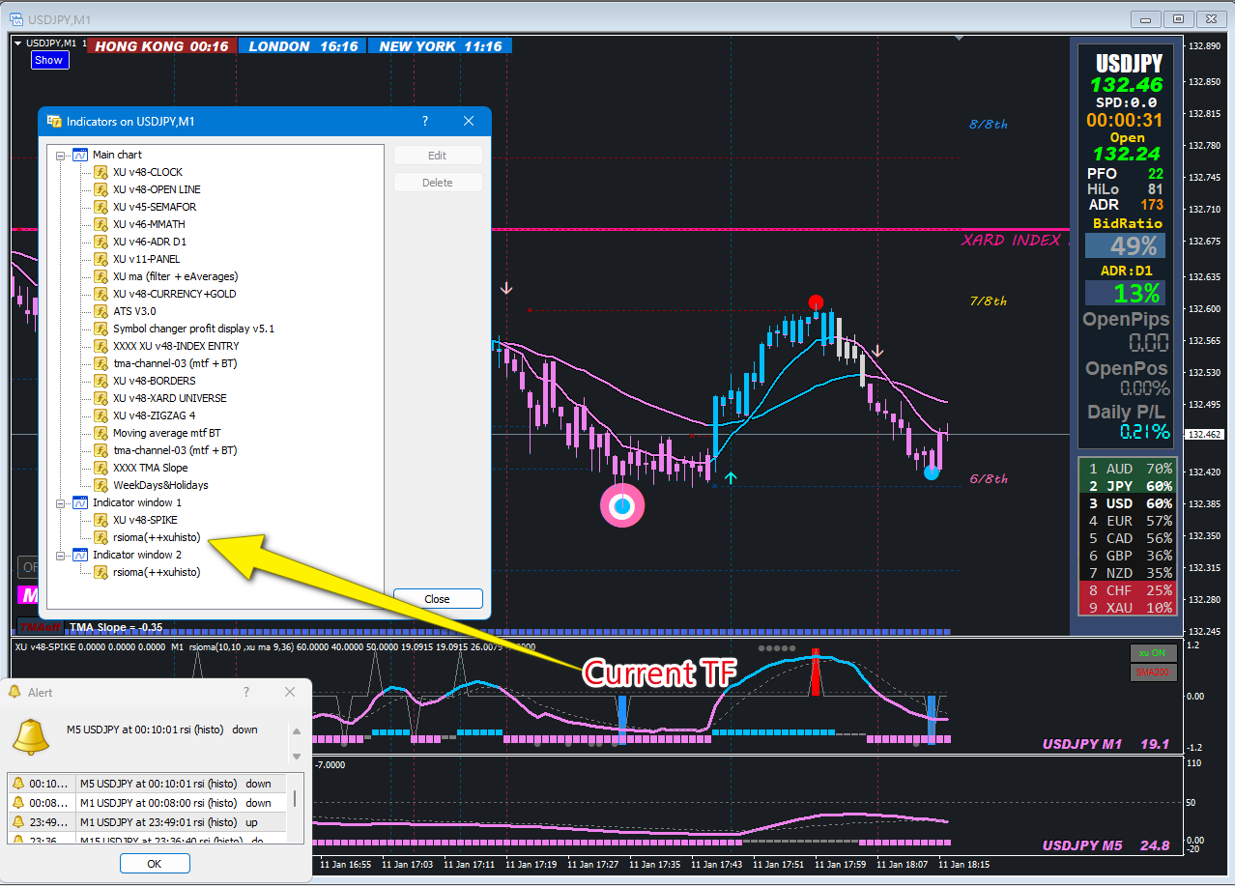This screenshot has height=887, width=1235.
Task: Select the JPY 60% currency row
Action: click(x=1127, y=486)
